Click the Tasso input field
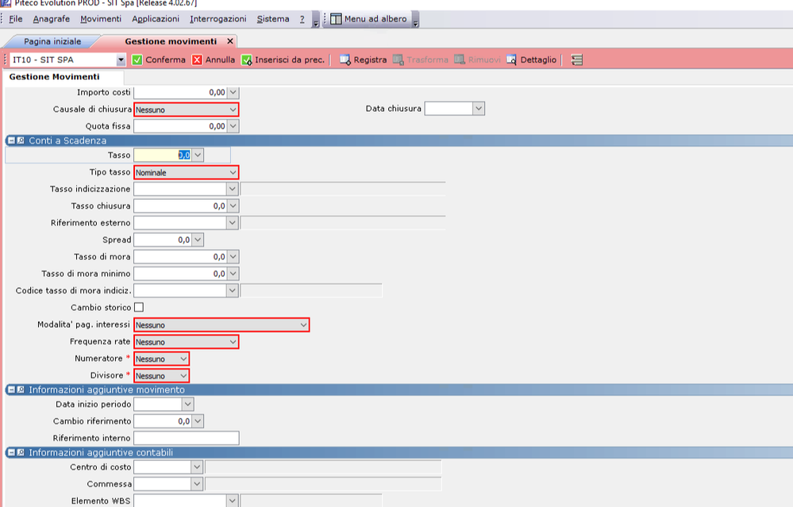Image resolution: width=793 pixels, height=507 pixels. (163, 156)
